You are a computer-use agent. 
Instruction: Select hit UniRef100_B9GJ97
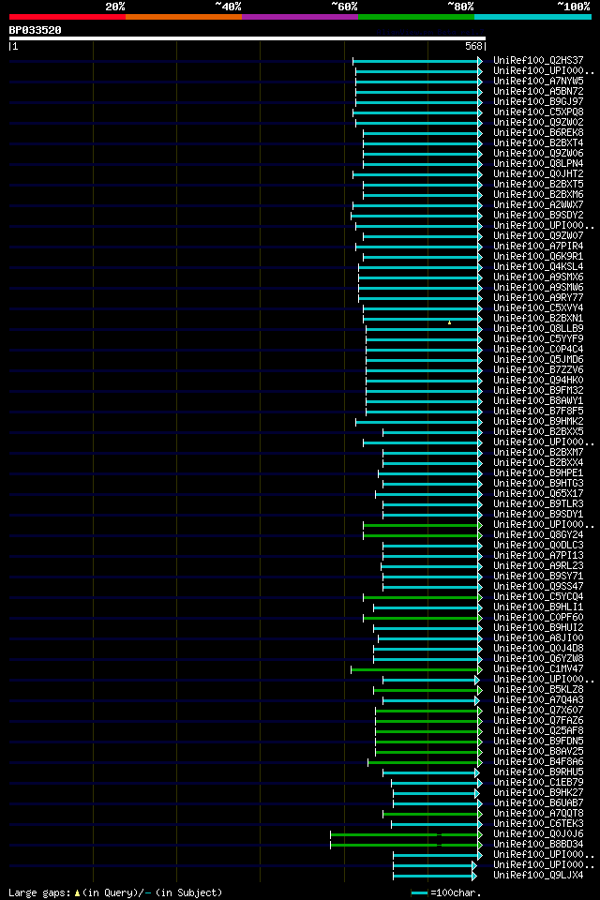click(x=538, y=101)
